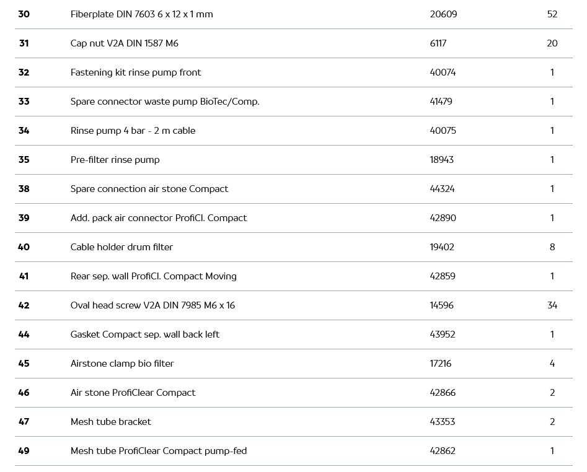
Task: Select Rear sep. wall ProfiCl. Compact Moving
Action: 153,276
